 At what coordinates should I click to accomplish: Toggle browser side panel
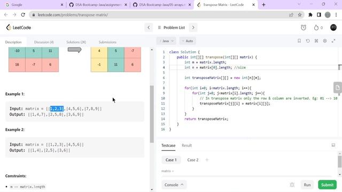[x=319, y=15]
